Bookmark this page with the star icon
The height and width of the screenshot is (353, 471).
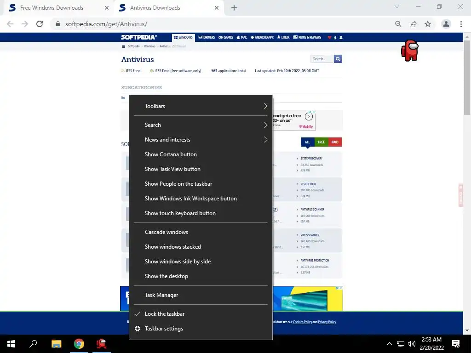click(428, 24)
